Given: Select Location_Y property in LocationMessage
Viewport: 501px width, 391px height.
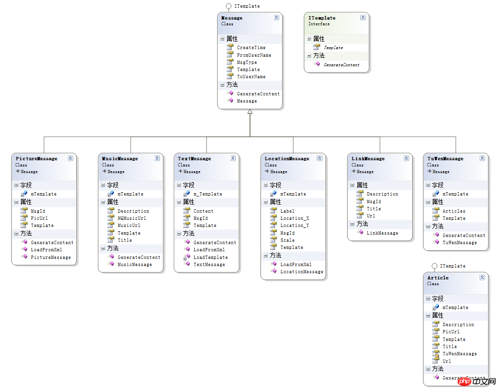Looking at the screenshot, I should click(294, 226).
